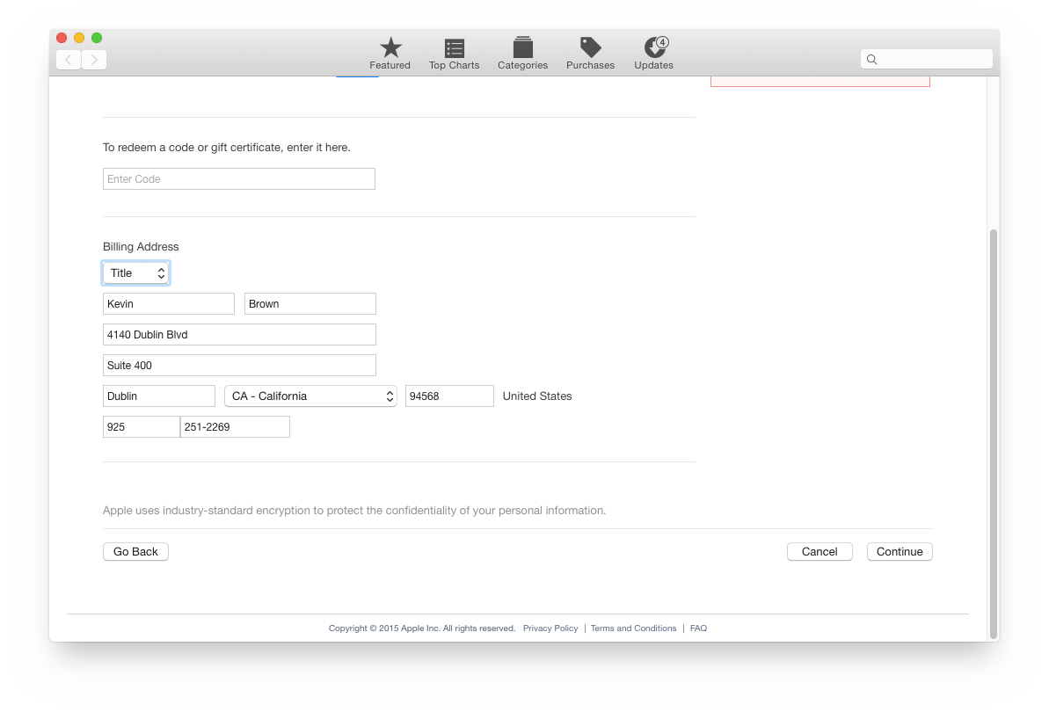This screenshot has height=712, width=1049.
Task: Open the Terms and Conditions link
Action: [x=633, y=628]
